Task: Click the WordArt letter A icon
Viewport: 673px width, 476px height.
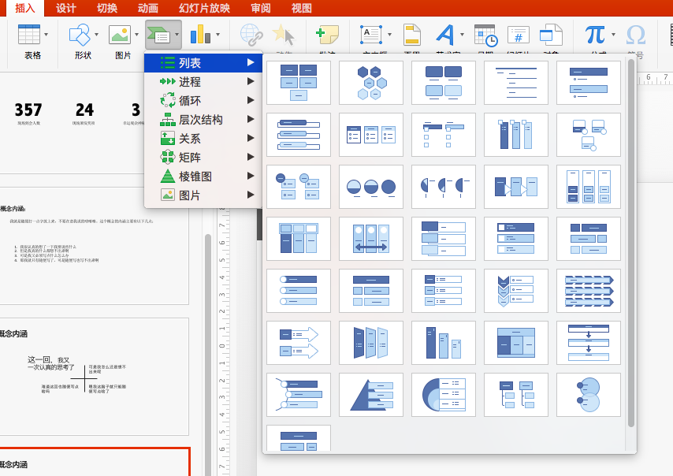Action: [x=445, y=35]
